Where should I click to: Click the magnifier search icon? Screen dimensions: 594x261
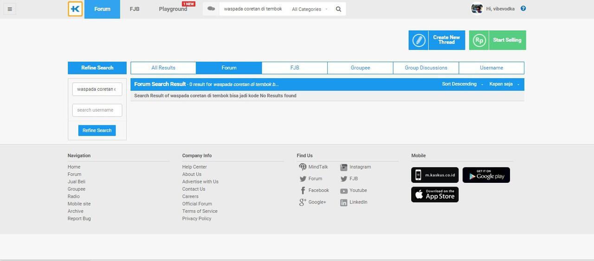[x=339, y=9]
